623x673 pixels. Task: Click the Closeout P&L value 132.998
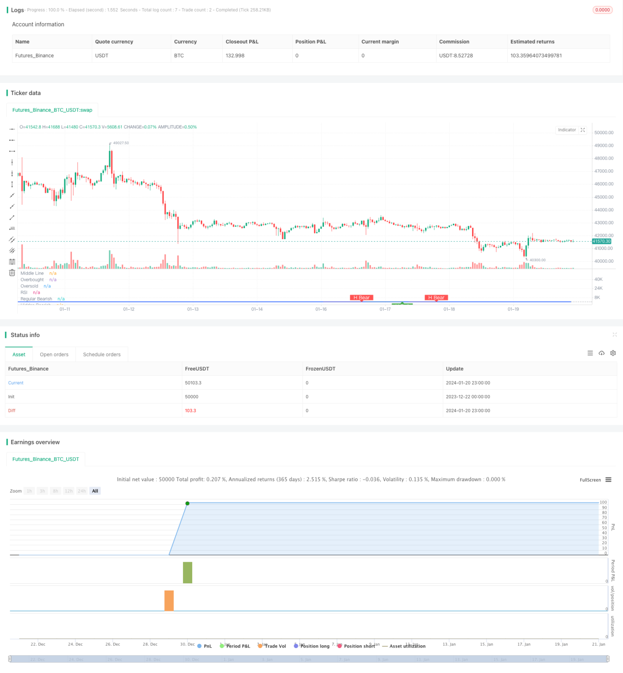click(x=235, y=56)
